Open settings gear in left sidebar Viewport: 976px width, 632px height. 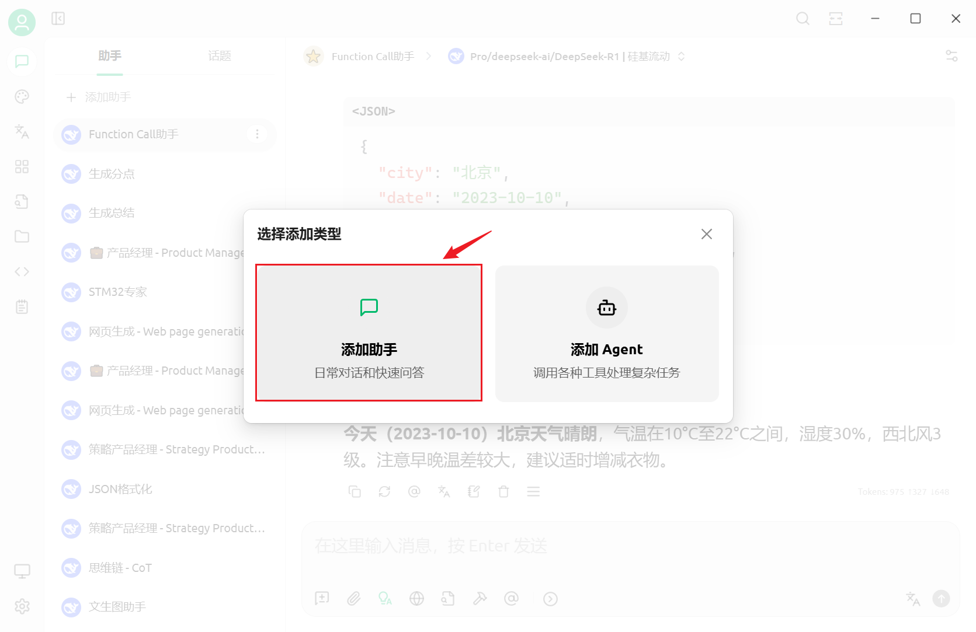(22, 606)
